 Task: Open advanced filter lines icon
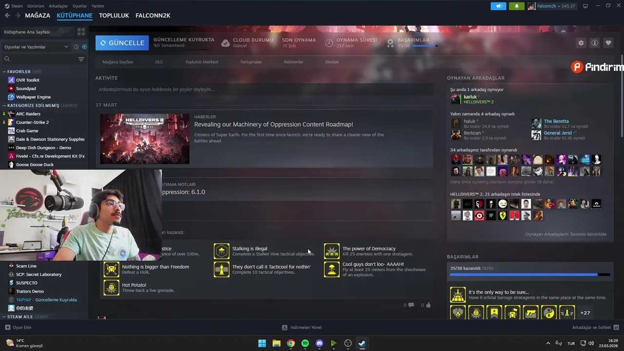(x=81, y=59)
